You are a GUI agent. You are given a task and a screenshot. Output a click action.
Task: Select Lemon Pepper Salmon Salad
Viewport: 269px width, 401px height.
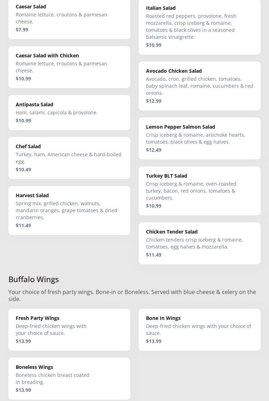point(199,138)
